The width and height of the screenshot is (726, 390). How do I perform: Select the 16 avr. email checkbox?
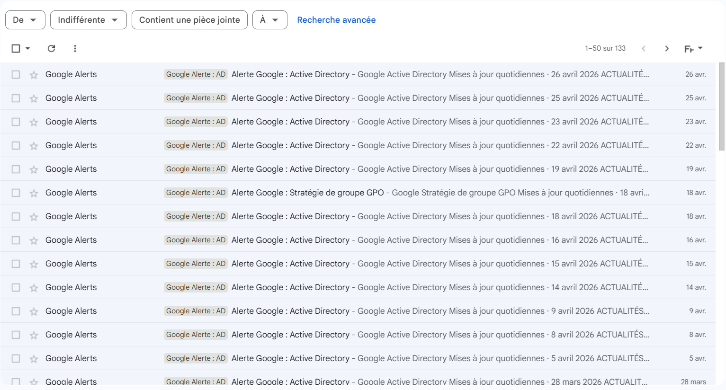point(16,240)
